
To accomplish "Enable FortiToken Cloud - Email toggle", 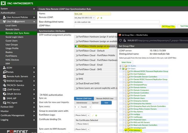I will click(76, 65).
